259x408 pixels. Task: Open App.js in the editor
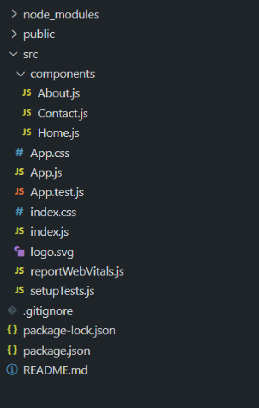coord(46,173)
